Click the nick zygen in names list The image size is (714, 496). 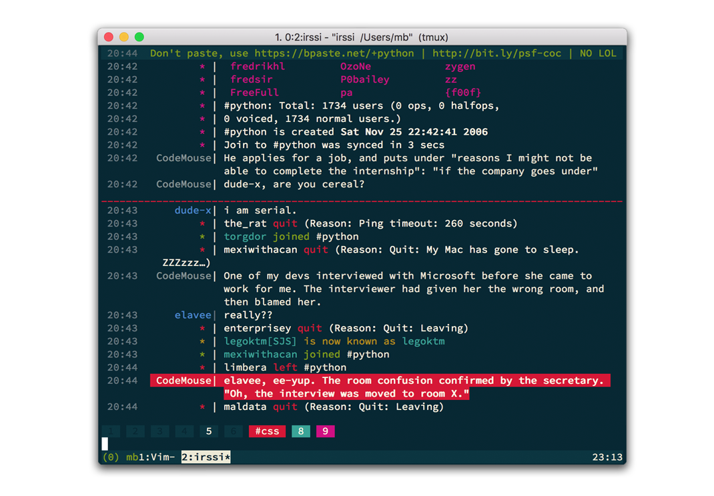click(460, 67)
